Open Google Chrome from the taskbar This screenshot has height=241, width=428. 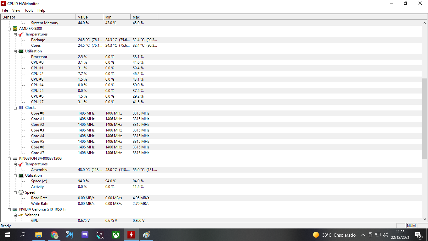pos(54,235)
